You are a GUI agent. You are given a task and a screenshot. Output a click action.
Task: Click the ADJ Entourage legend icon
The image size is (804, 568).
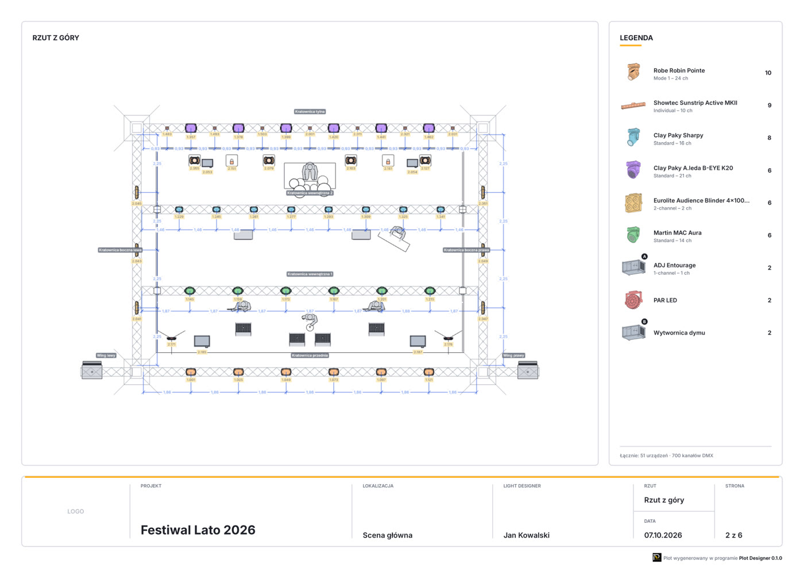pos(633,267)
